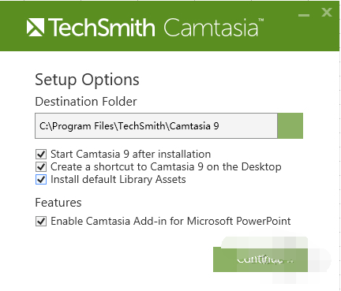Screen dimensions: 341x291
Task: Click the Setup Options heading
Action: 87,80
